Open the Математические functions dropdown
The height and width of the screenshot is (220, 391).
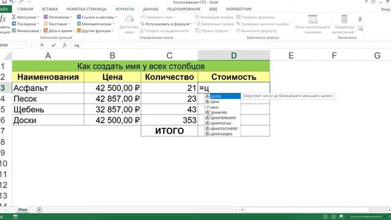point(96,24)
